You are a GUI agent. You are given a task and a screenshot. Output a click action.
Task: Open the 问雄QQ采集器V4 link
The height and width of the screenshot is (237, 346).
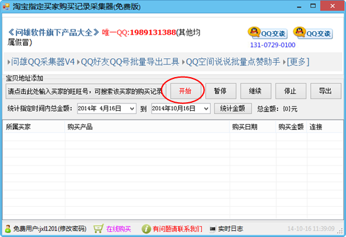click(43, 62)
